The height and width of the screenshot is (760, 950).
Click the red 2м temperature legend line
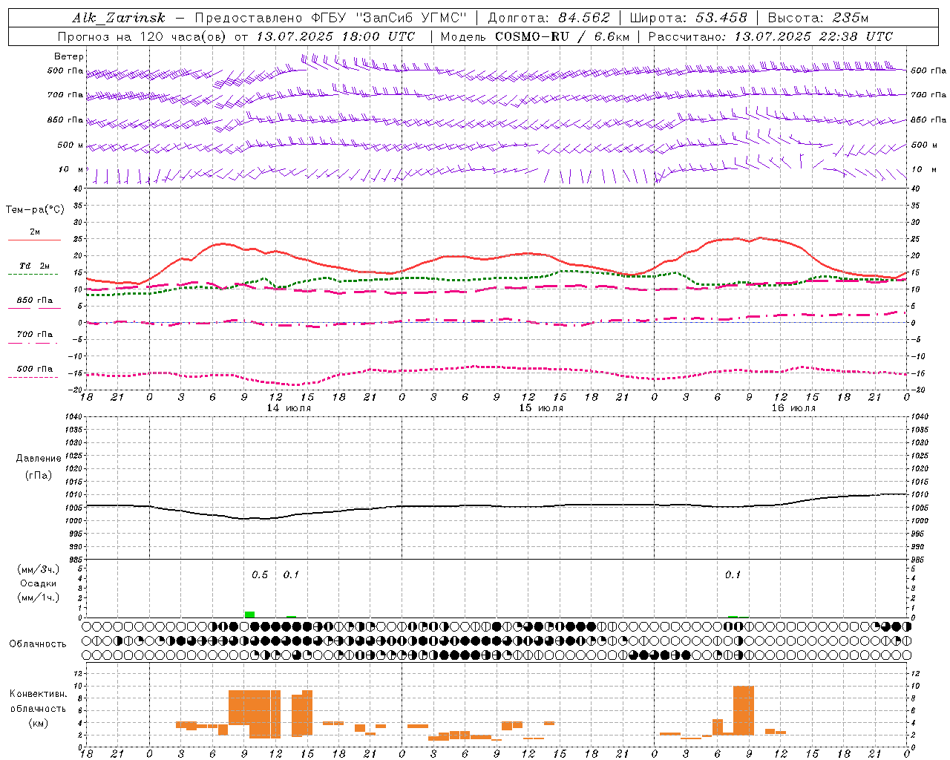click(34, 240)
